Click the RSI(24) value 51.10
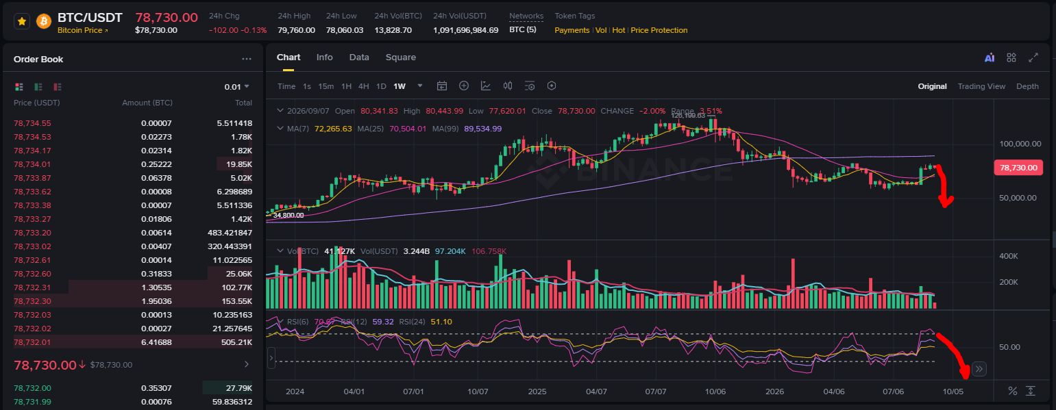 coord(441,322)
